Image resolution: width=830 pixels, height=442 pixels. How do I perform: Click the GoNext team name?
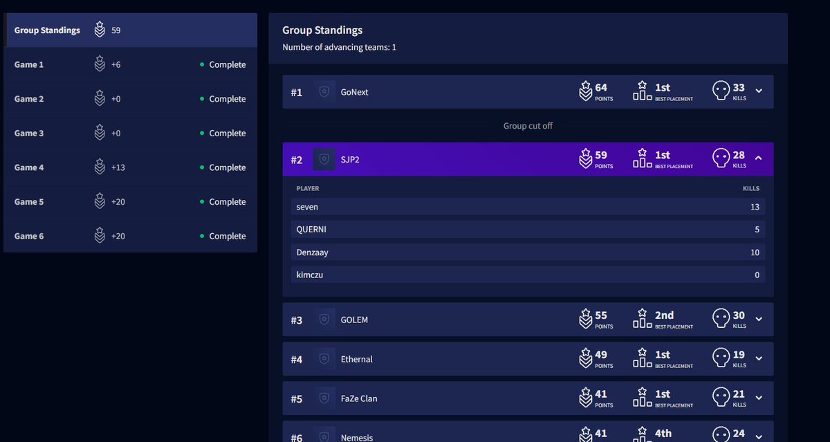pos(355,92)
